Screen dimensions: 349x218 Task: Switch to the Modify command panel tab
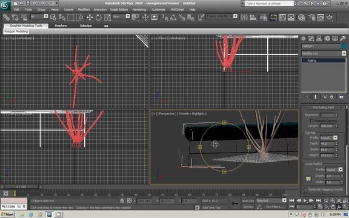click(x=311, y=39)
